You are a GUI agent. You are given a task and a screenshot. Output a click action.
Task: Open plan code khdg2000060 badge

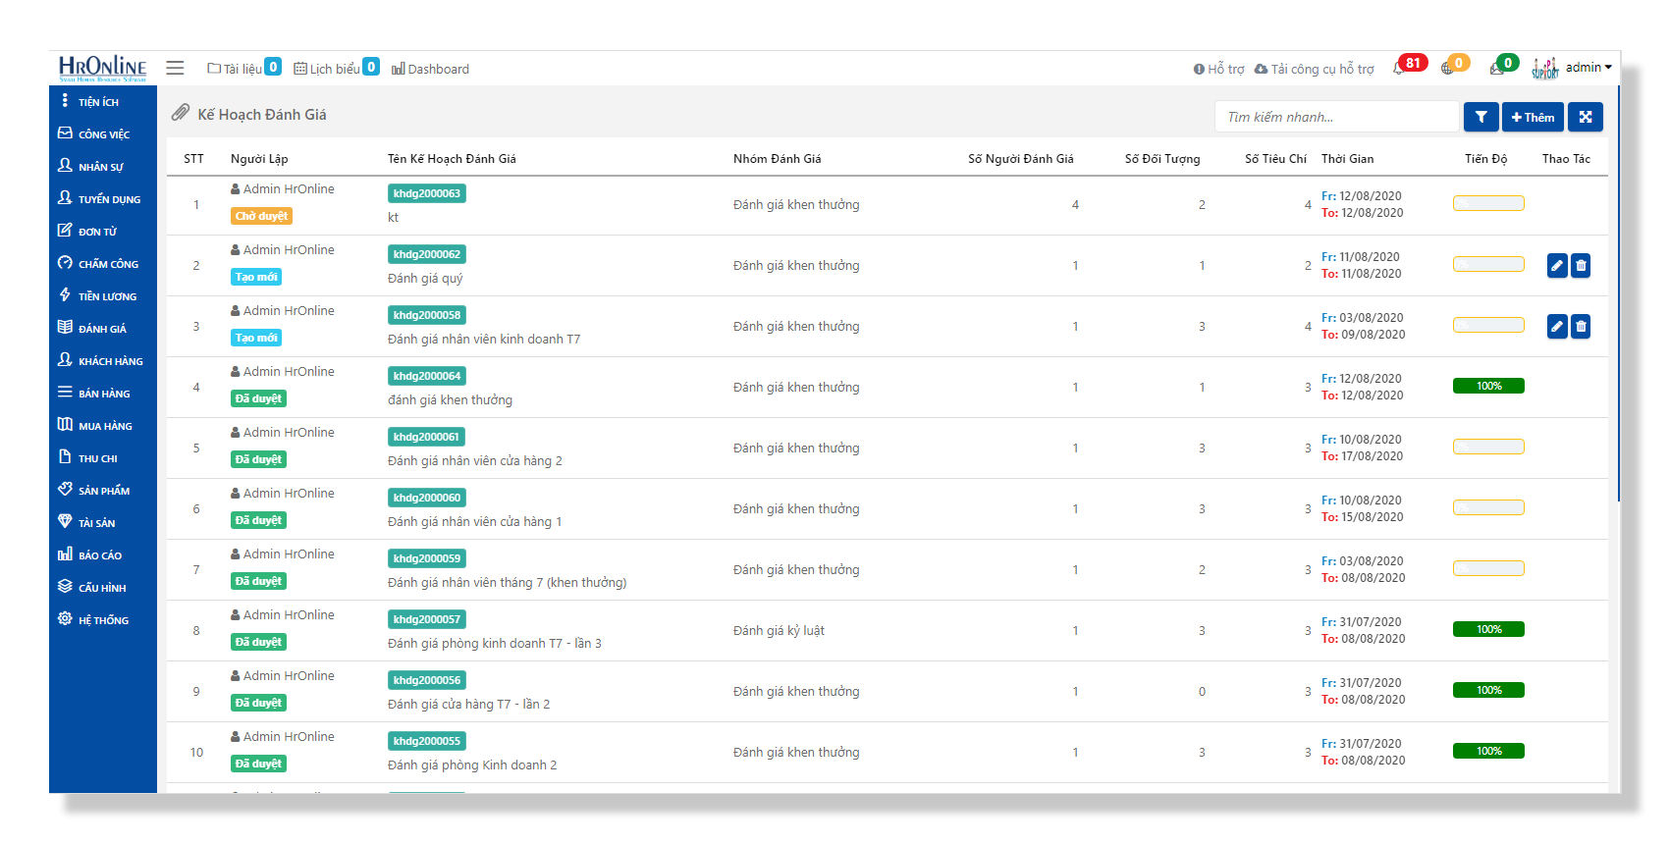(427, 498)
